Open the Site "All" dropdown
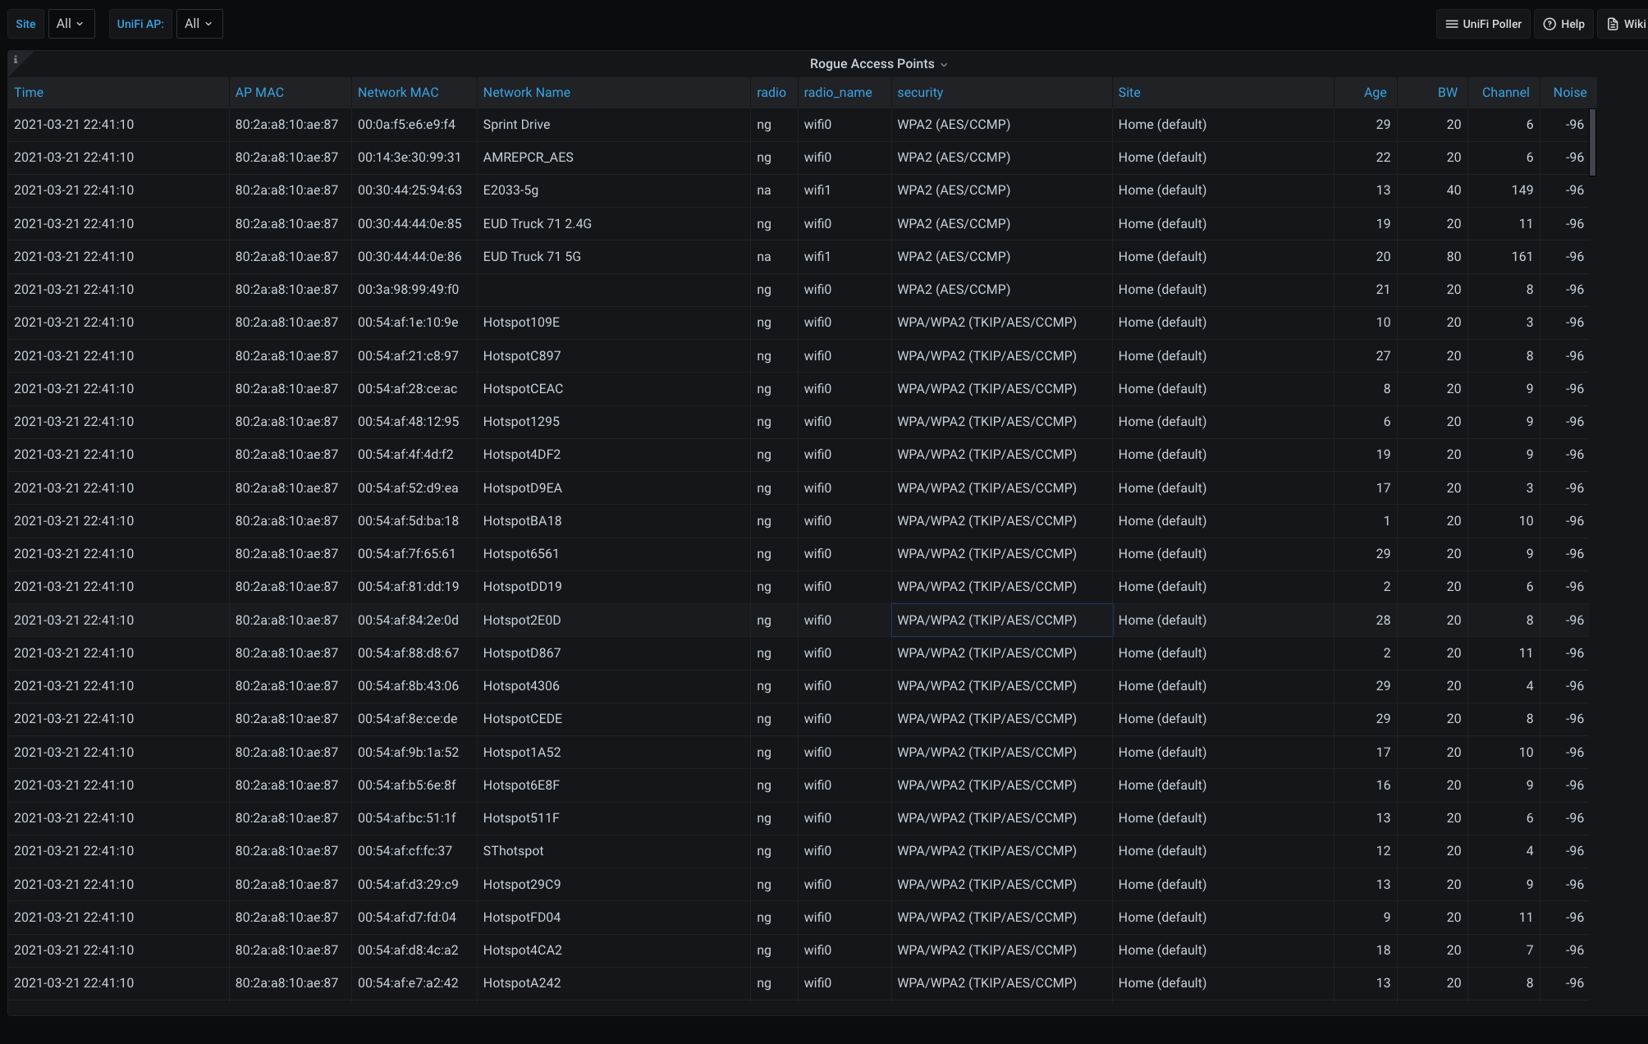The height and width of the screenshot is (1044, 1648). [x=71, y=23]
